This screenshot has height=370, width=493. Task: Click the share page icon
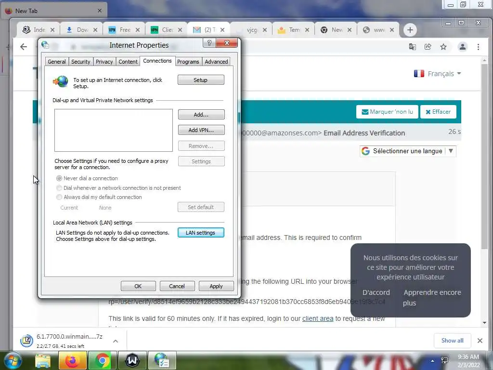point(428,47)
